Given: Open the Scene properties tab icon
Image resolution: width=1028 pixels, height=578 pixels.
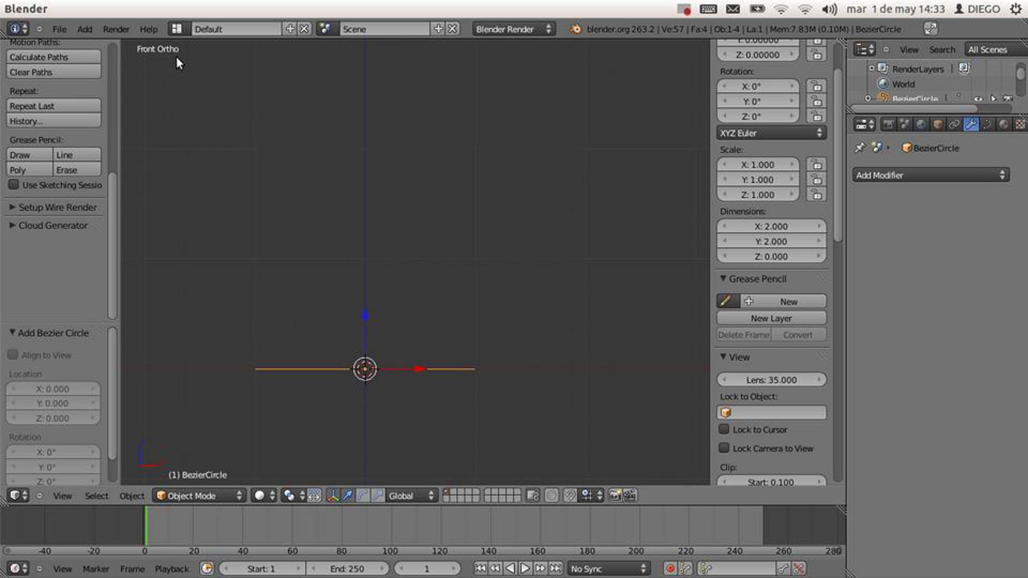Looking at the screenshot, I should [x=905, y=125].
